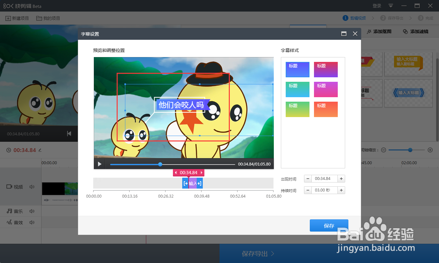This screenshot has width=439, height=263.
Task: Open the 添加抠图 tab
Action: coord(379,31)
